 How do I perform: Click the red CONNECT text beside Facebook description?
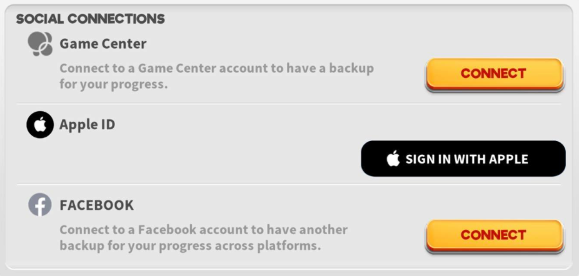pyautogui.click(x=493, y=235)
